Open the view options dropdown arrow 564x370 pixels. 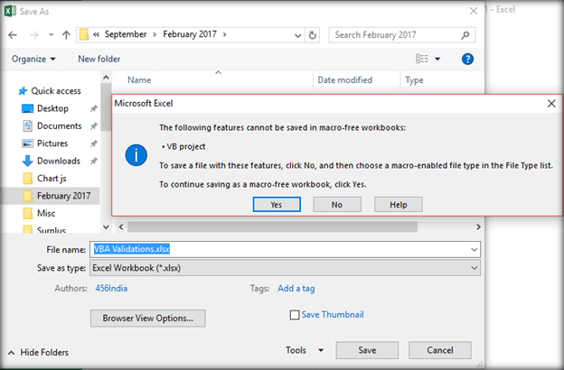point(437,59)
